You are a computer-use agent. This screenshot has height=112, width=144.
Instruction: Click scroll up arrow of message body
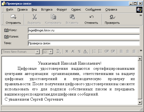[140, 59]
